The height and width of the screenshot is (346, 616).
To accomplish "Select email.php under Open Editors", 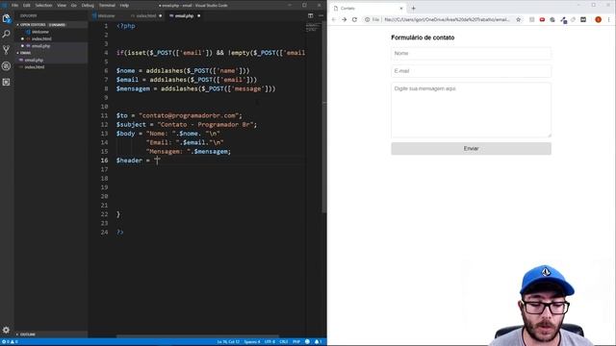I will (40, 46).
